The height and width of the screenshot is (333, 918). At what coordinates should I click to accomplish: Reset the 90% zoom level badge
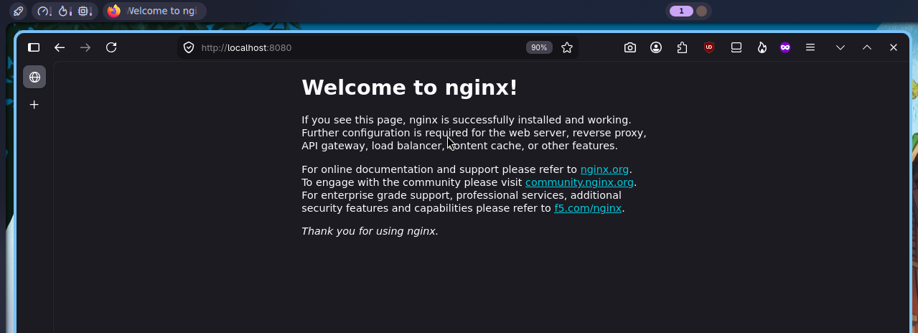(539, 47)
